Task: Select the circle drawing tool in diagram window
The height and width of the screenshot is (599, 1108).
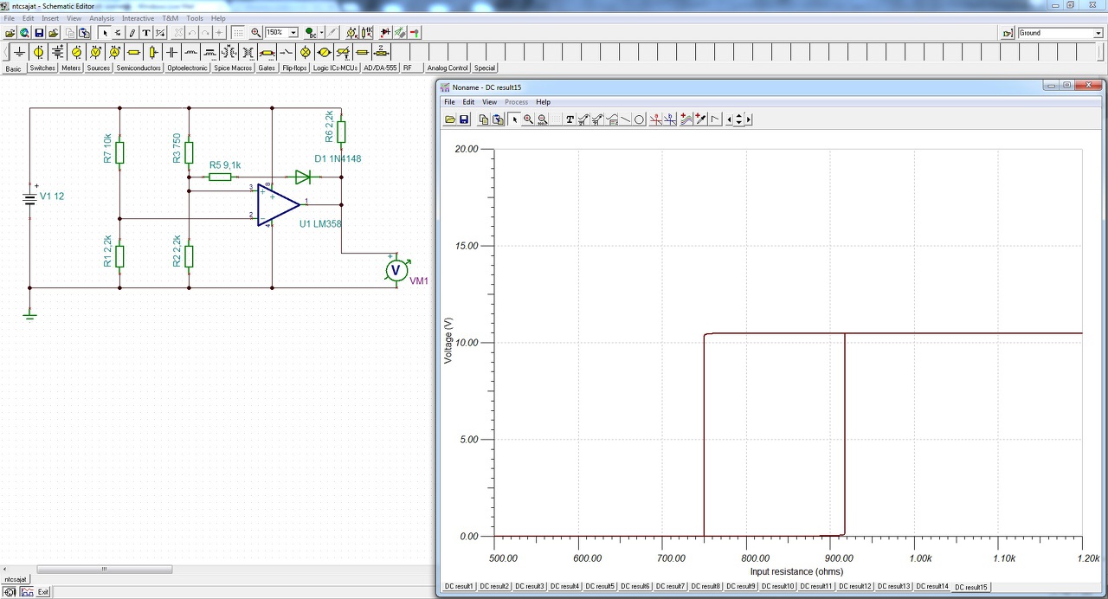Action: coord(639,119)
